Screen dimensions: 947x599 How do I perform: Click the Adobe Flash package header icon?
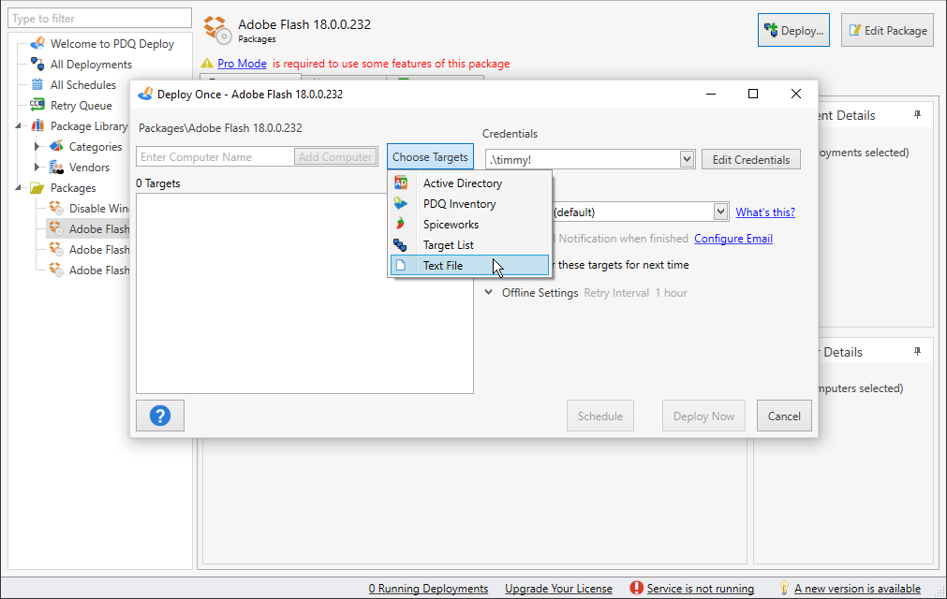[217, 30]
